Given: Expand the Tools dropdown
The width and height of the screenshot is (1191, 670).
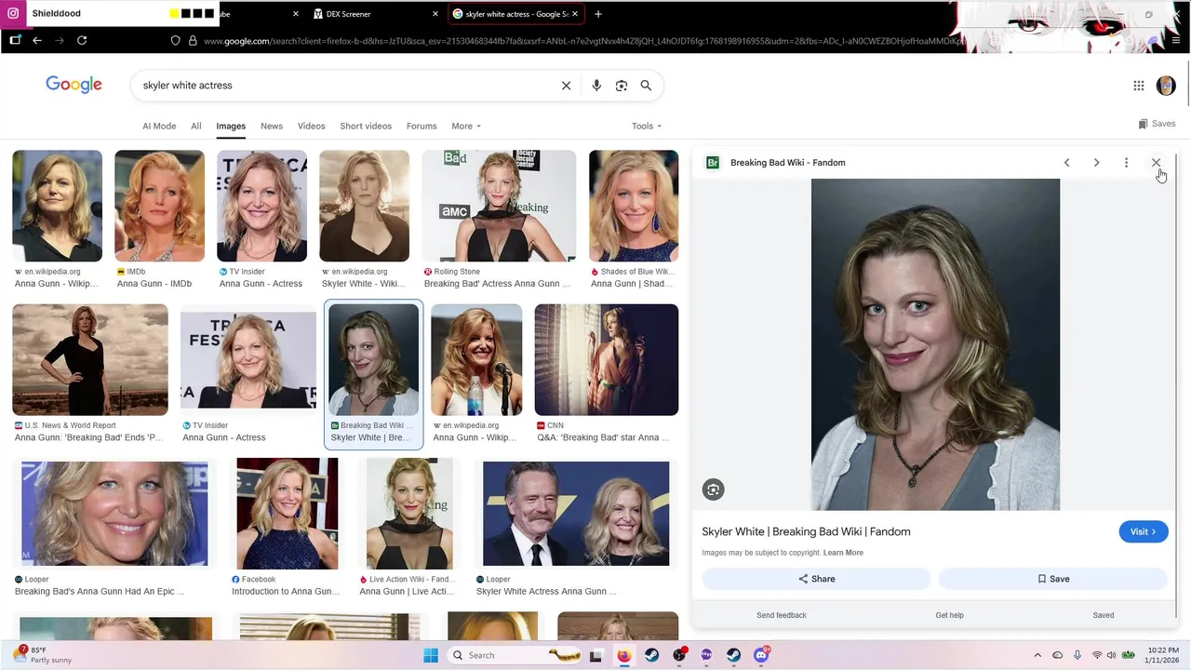Looking at the screenshot, I should pos(647,127).
